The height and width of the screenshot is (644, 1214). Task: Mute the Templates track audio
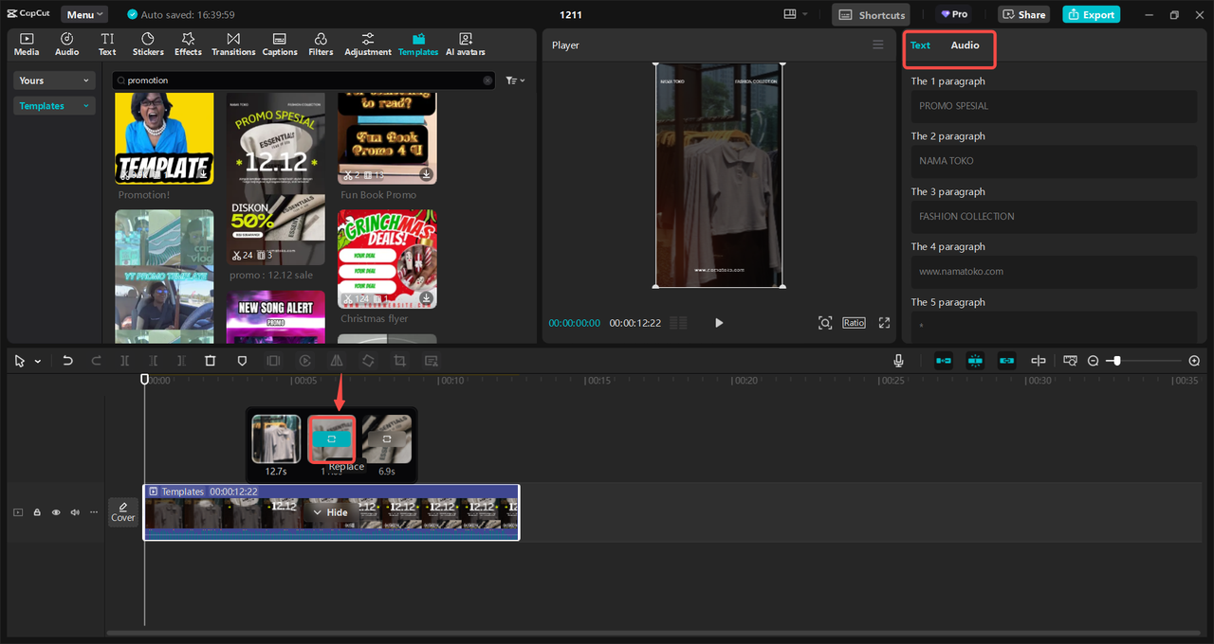click(75, 512)
